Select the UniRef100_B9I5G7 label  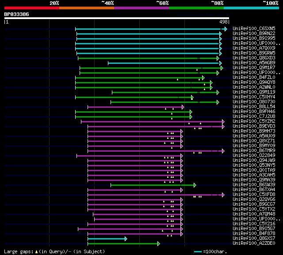tap(254, 229)
